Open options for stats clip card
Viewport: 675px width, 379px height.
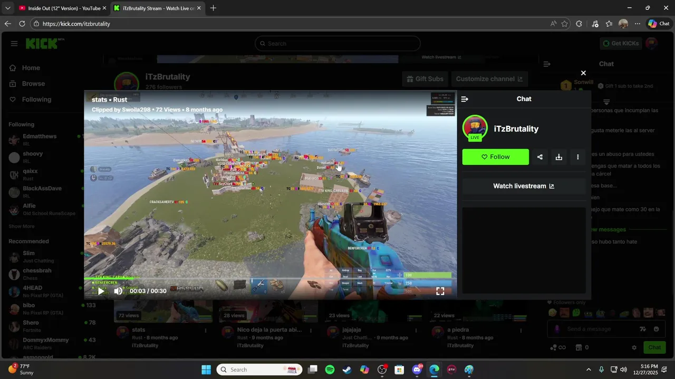(x=206, y=331)
